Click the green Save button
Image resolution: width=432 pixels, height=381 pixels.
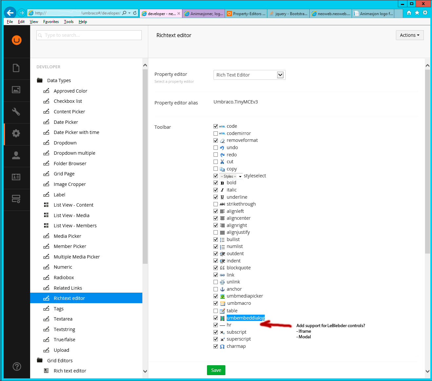[x=216, y=370]
